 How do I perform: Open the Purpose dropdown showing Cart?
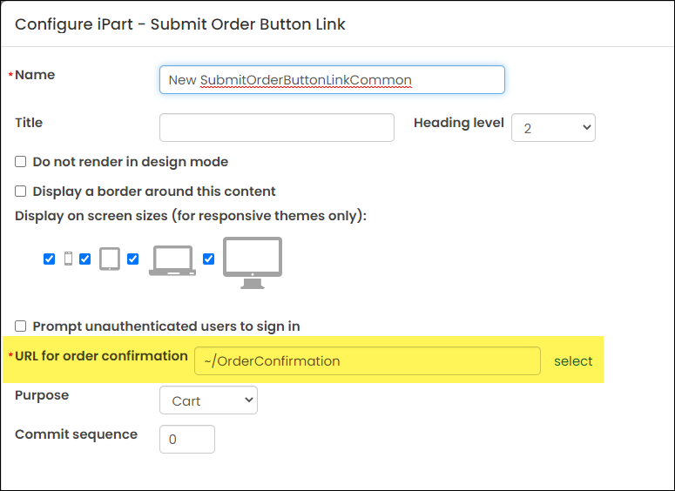tap(208, 400)
